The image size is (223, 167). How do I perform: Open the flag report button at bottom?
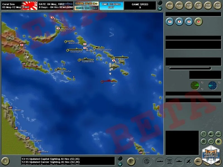click(x=131, y=161)
